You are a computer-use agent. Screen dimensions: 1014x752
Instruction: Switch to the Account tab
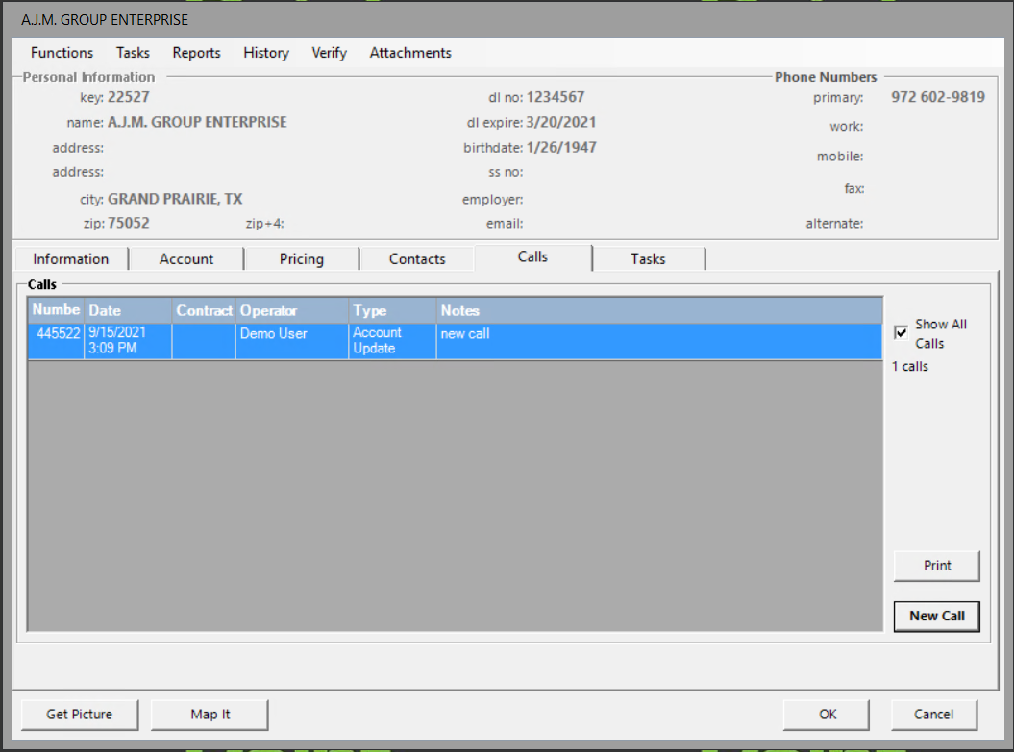(186, 259)
